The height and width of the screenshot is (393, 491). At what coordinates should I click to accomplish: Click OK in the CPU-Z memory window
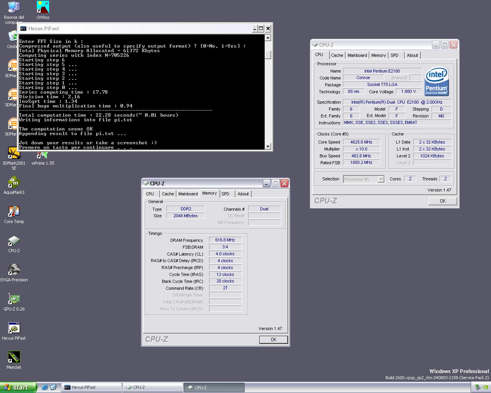coord(274,340)
